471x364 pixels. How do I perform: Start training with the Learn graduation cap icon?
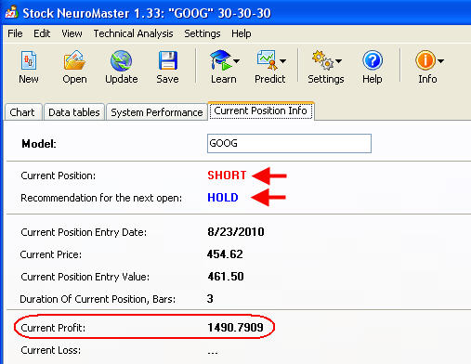[220, 60]
